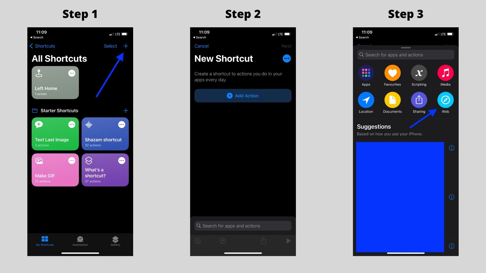The image size is (486, 273).
Task: Cancel the New Shortcut creation
Action: click(x=201, y=46)
